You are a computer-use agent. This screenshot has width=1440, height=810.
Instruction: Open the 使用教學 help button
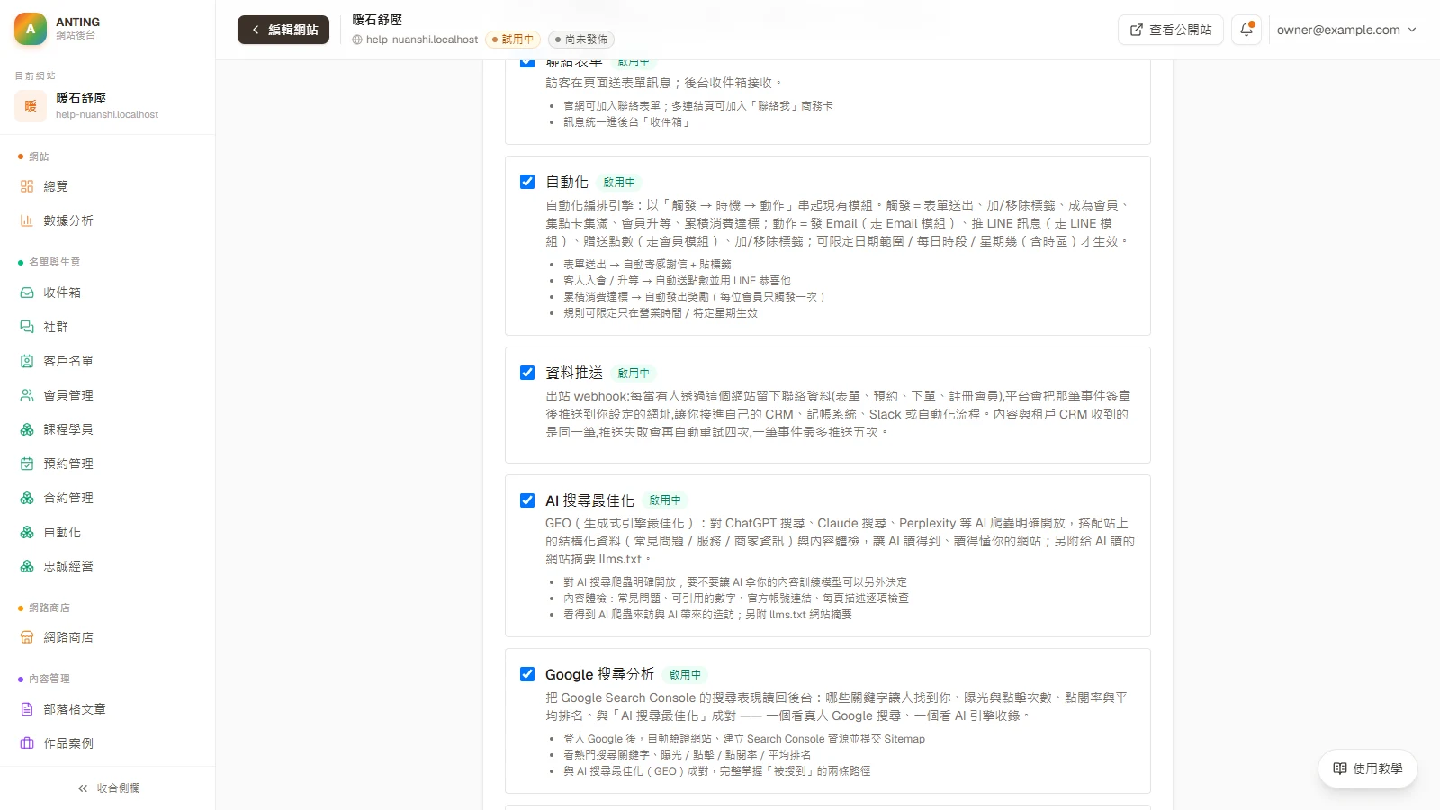pos(1368,769)
